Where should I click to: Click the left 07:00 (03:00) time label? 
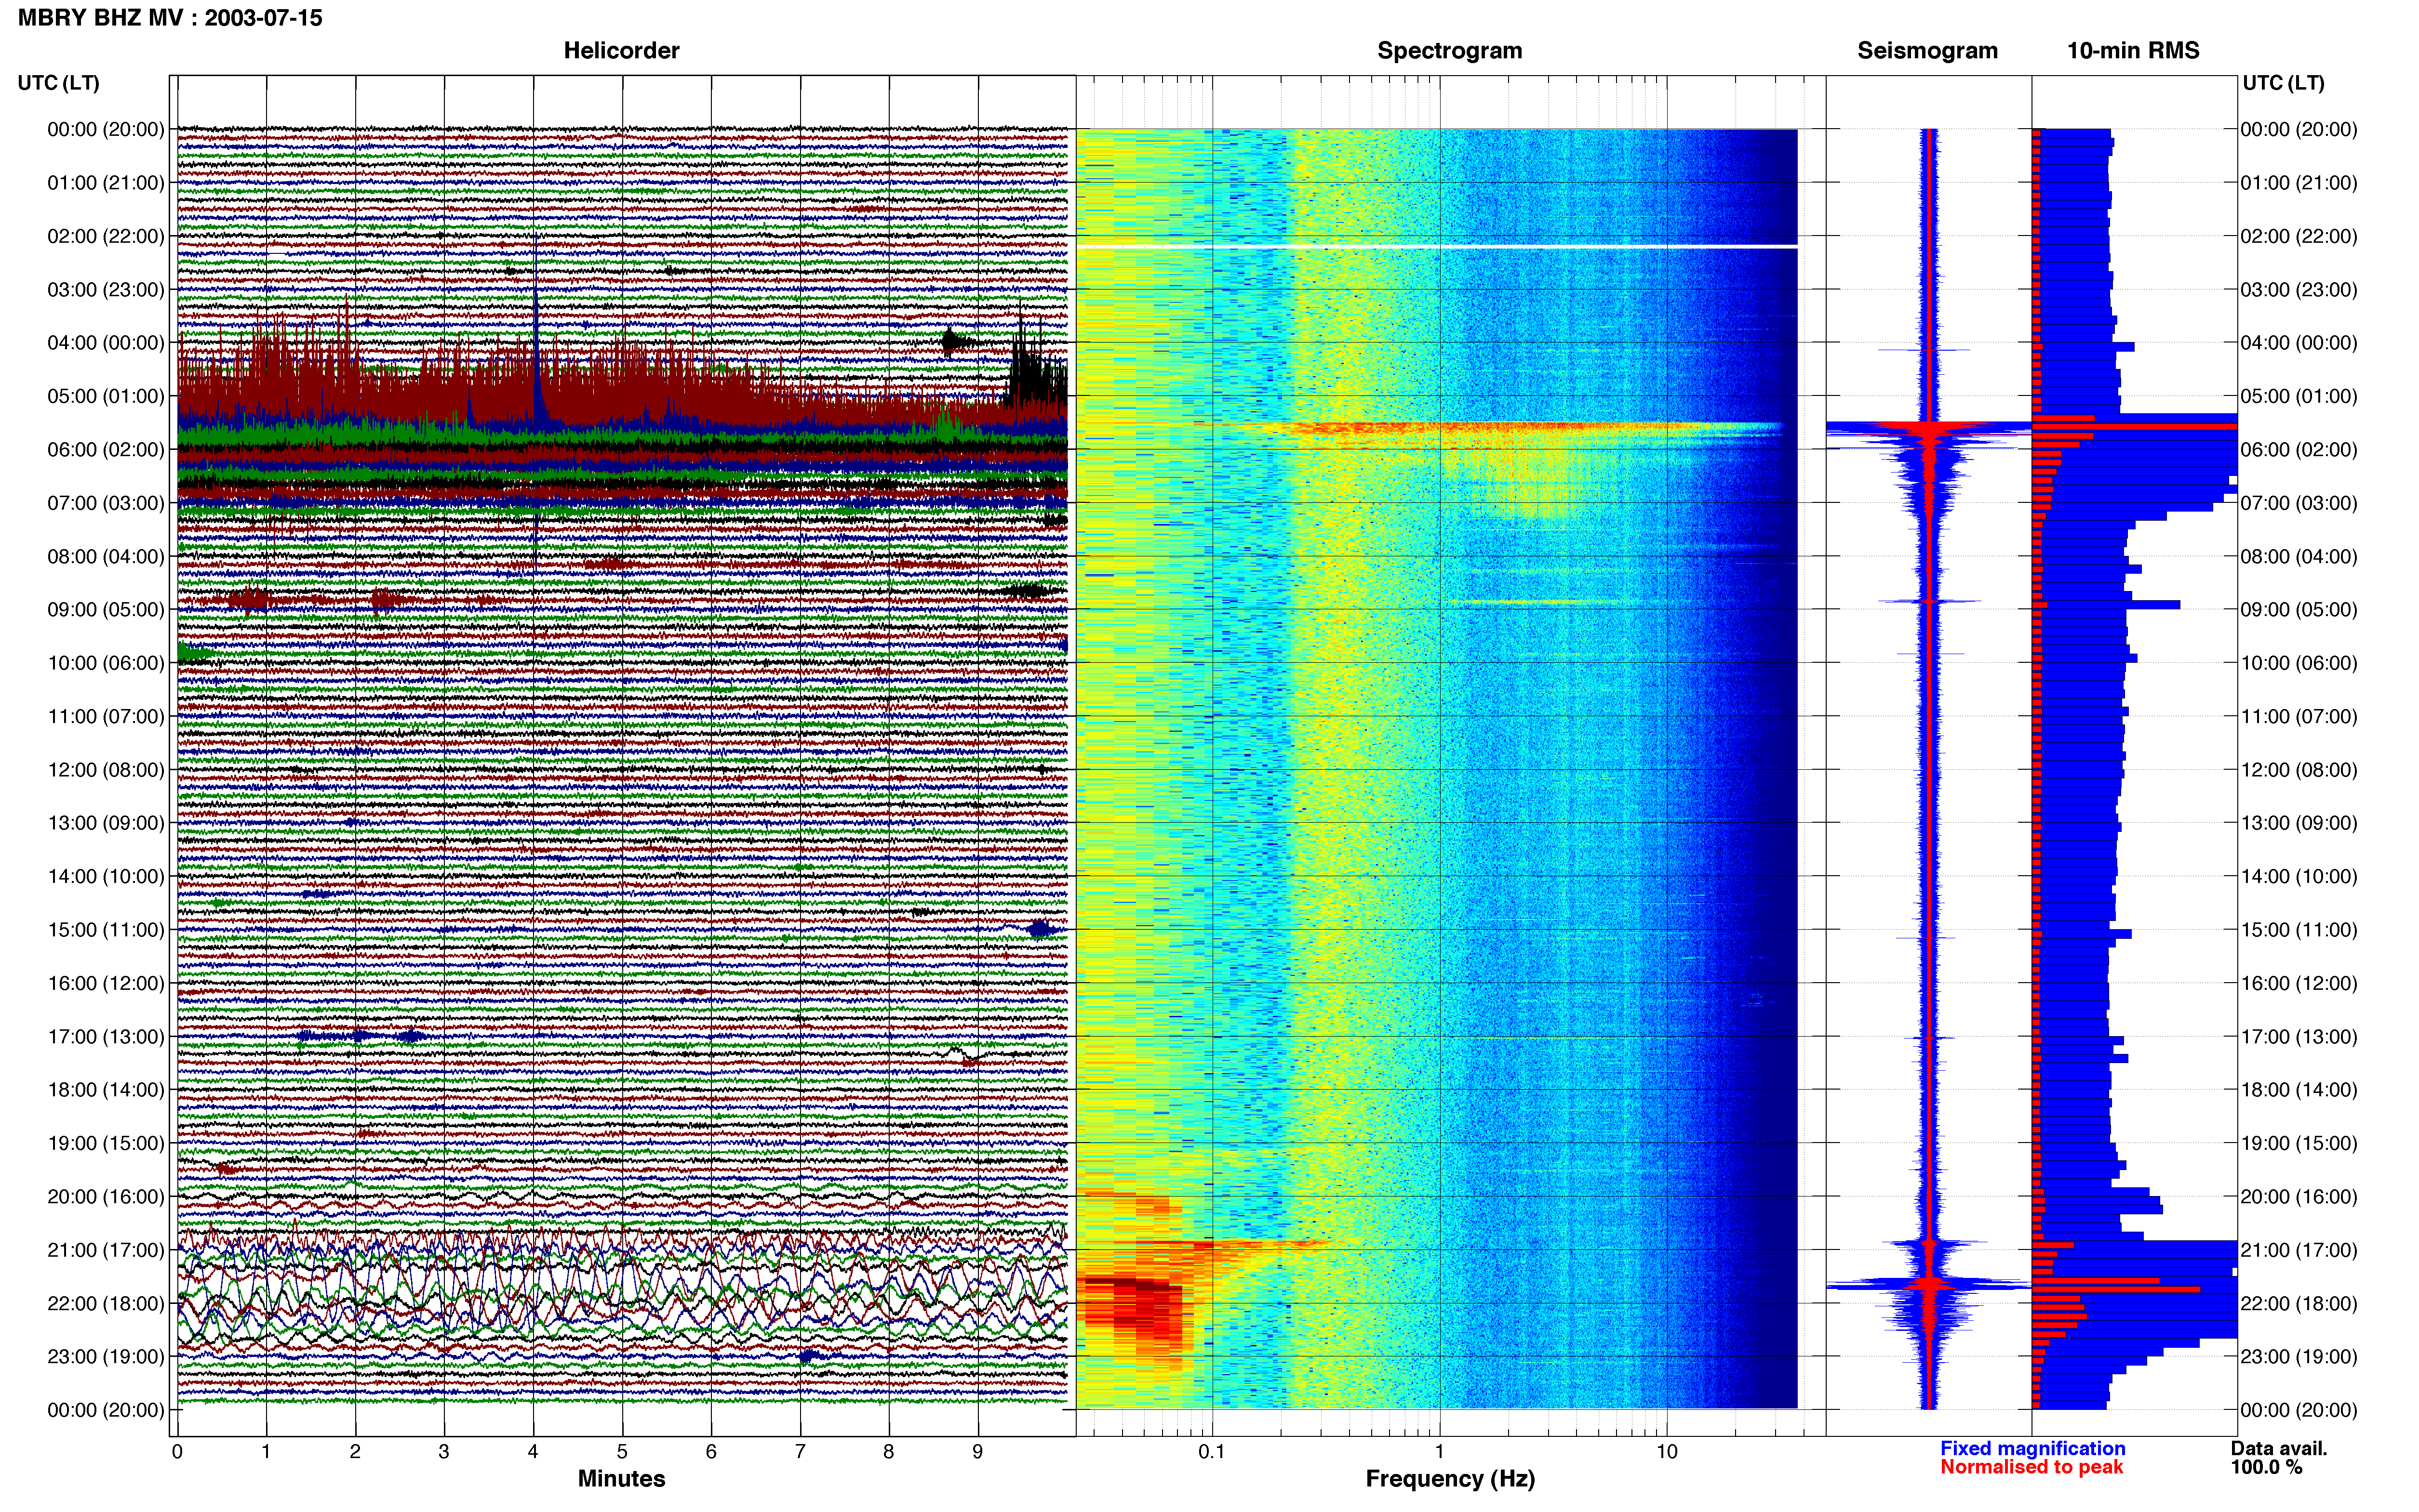[106, 503]
